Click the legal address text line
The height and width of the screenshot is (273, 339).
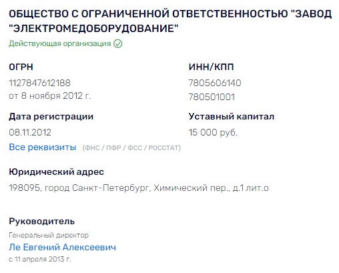[139, 188]
